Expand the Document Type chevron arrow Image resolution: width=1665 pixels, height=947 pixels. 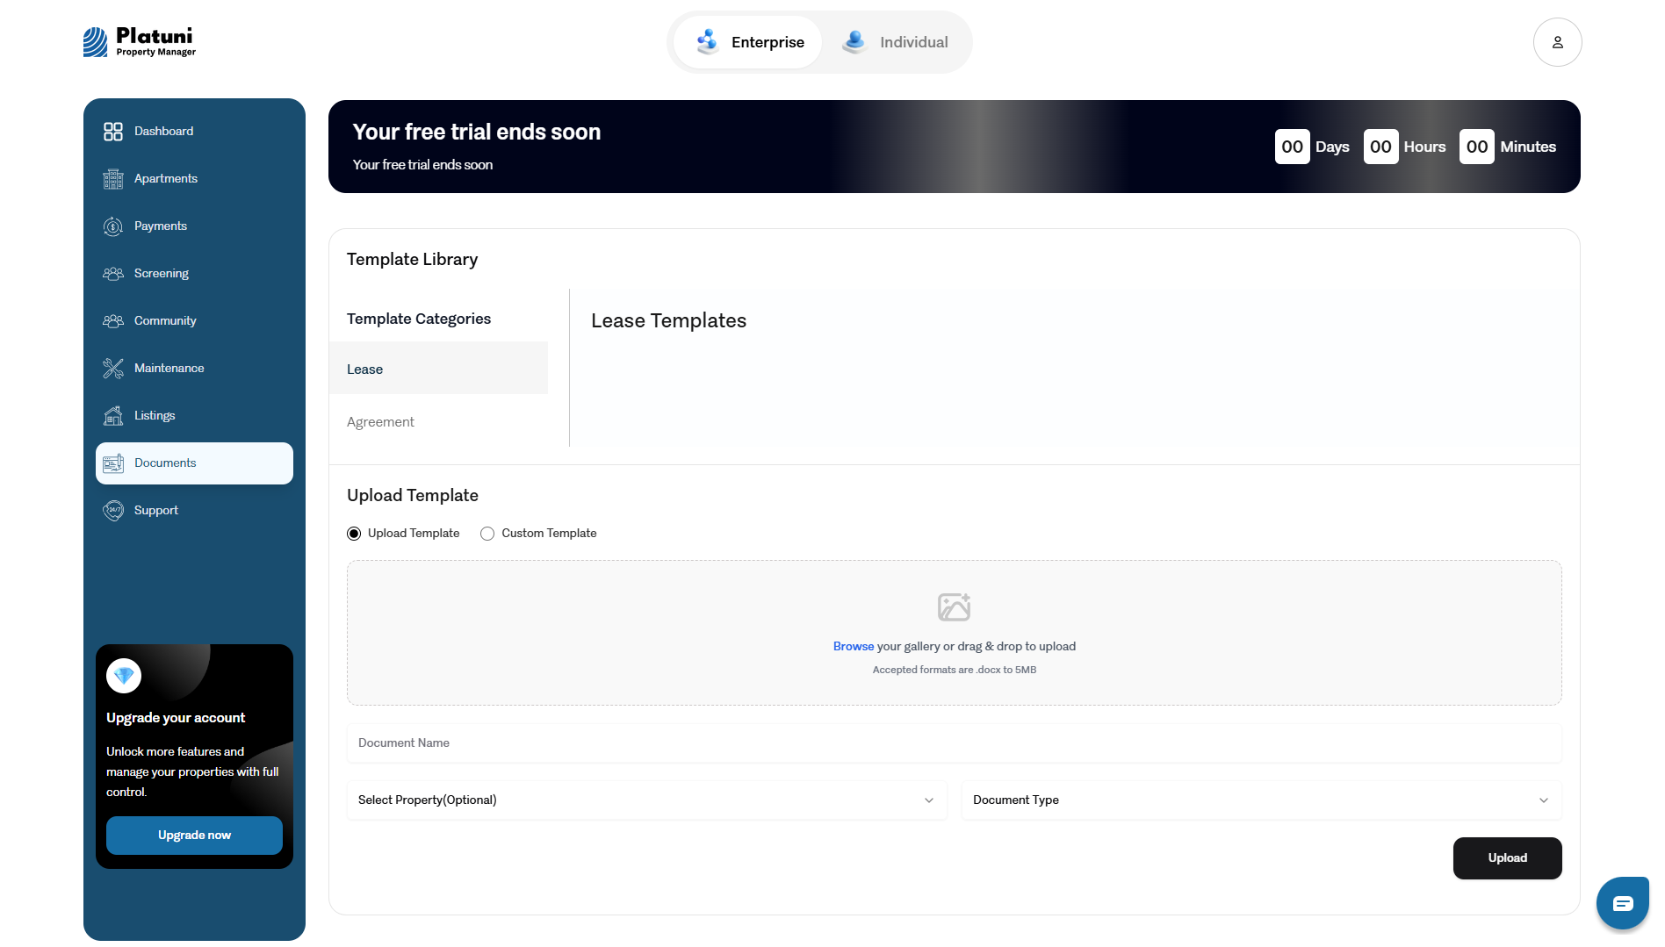coord(1544,800)
